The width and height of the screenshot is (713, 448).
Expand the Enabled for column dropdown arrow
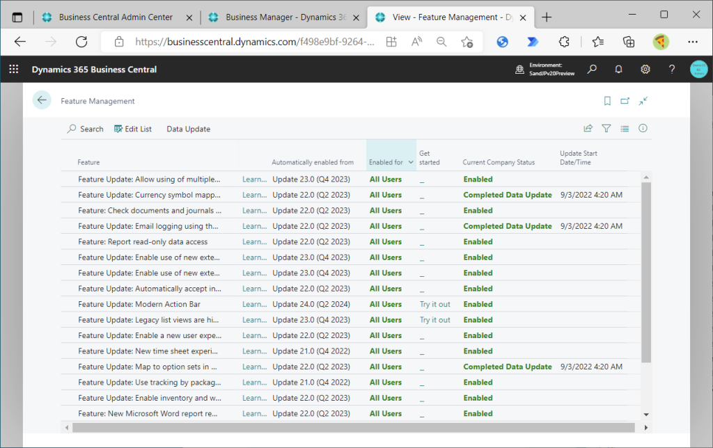(x=411, y=162)
